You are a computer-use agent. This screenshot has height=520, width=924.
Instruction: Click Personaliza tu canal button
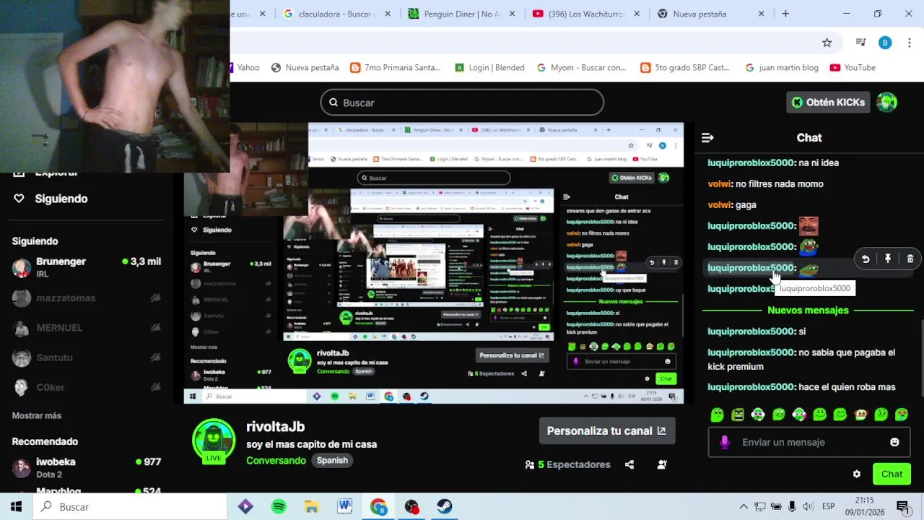tap(607, 430)
